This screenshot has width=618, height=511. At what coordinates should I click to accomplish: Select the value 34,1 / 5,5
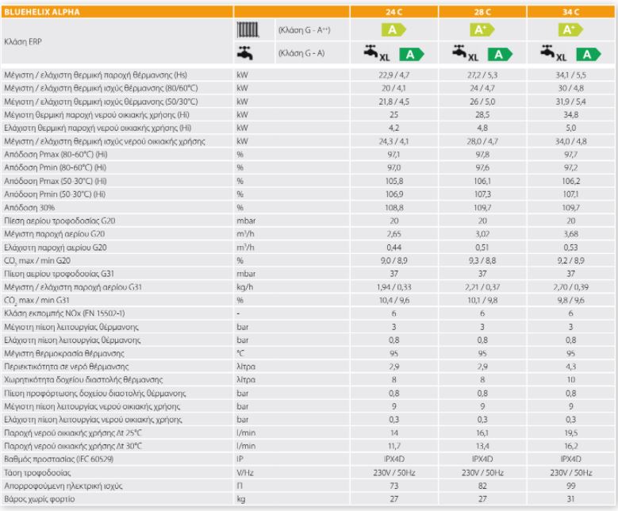[x=570, y=75]
